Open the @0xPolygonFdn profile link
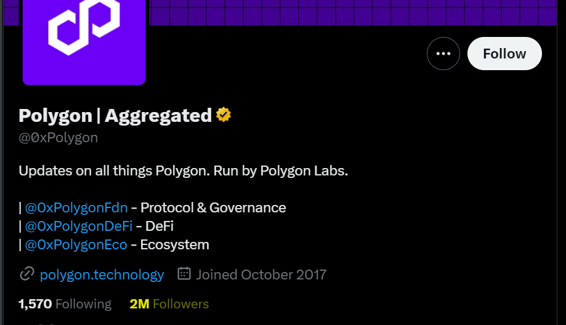Screen dimensions: 566x325 [76, 207]
